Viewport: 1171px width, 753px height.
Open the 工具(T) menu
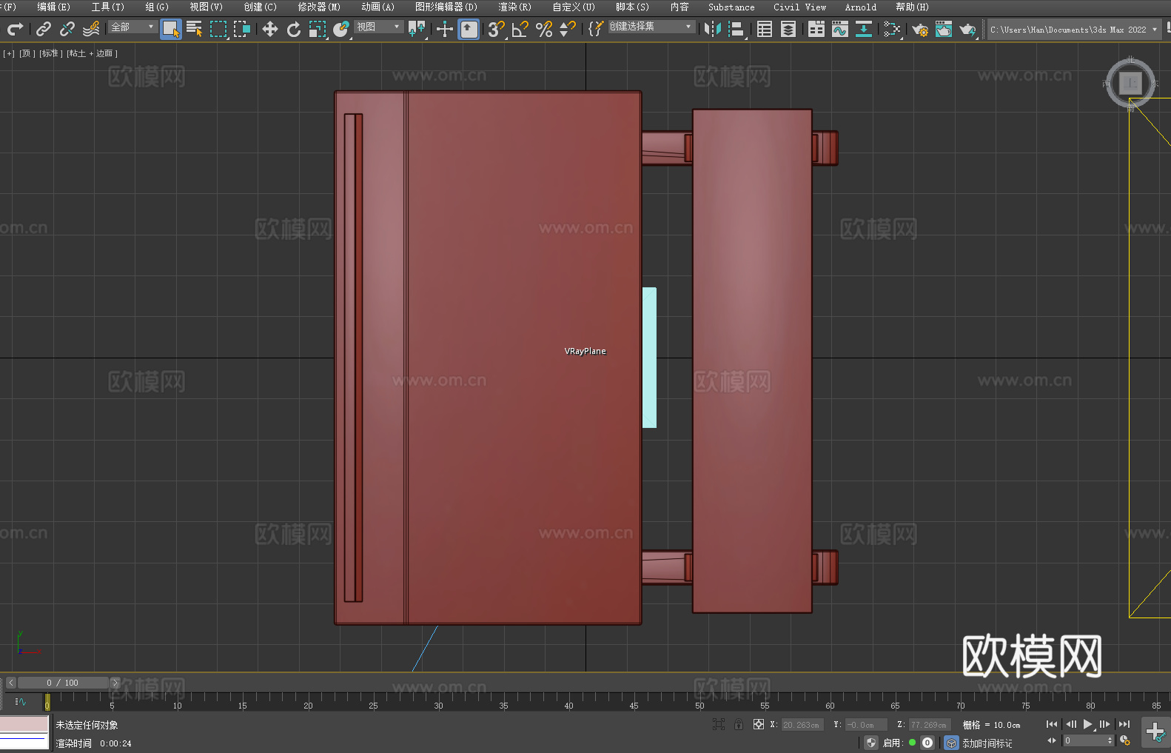click(107, 7)
